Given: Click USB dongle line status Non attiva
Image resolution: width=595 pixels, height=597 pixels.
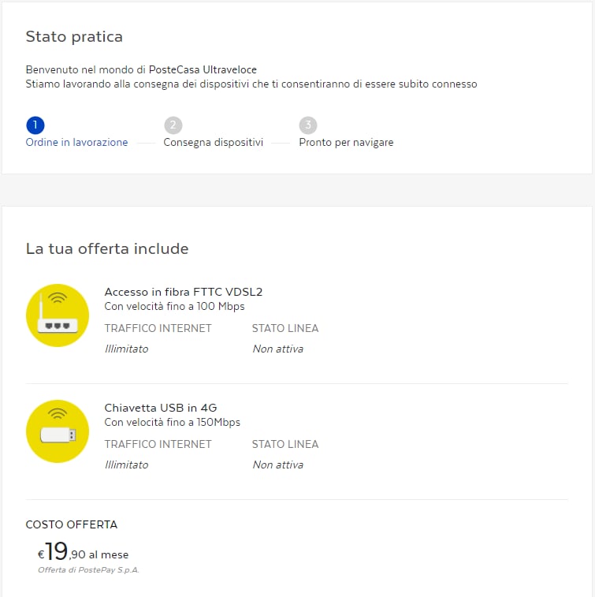Looking at the screenshot, I should (x=277, y=465).
